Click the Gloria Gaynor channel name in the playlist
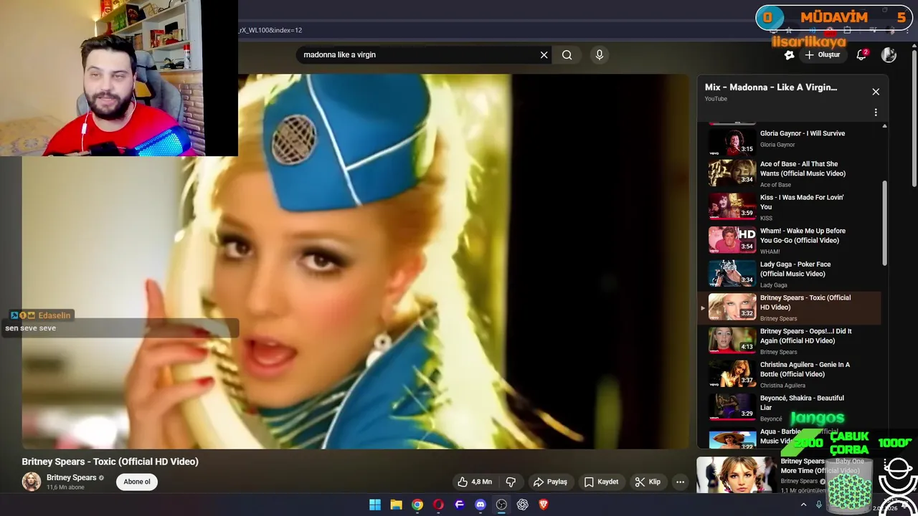The height and width of the screenshot is (516, 918). tap(777, 145)
